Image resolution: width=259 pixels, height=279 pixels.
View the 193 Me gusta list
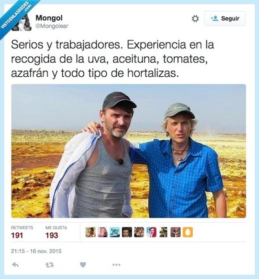click(56, 232)
